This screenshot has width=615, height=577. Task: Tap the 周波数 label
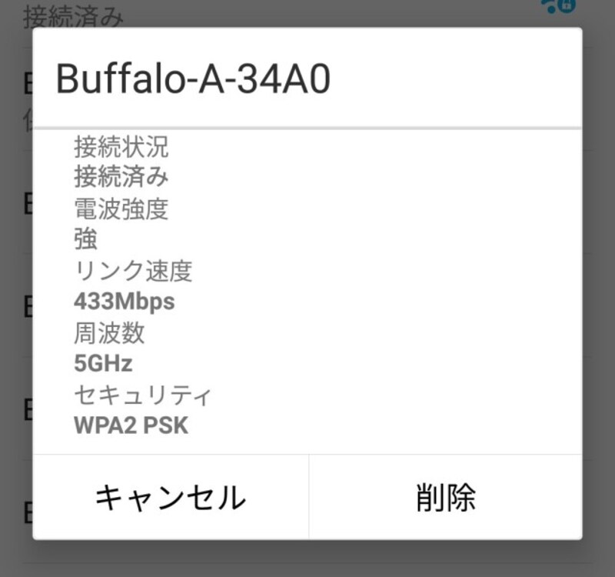point(109,333)
